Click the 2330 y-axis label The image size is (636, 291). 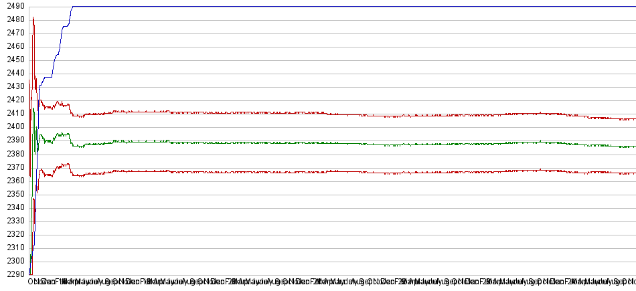coord(13,221)
